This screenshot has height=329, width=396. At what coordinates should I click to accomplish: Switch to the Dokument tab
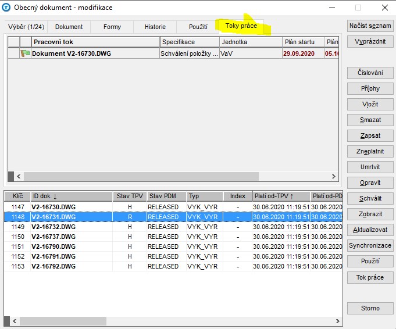click(x=69, y=27)
